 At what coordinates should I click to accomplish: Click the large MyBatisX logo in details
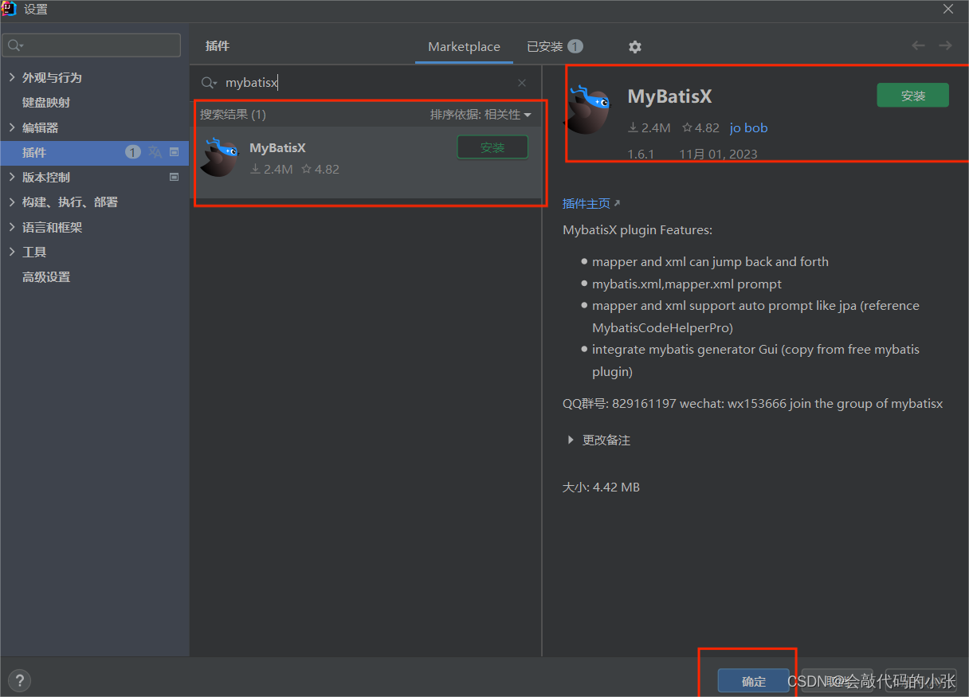[588, 108]
